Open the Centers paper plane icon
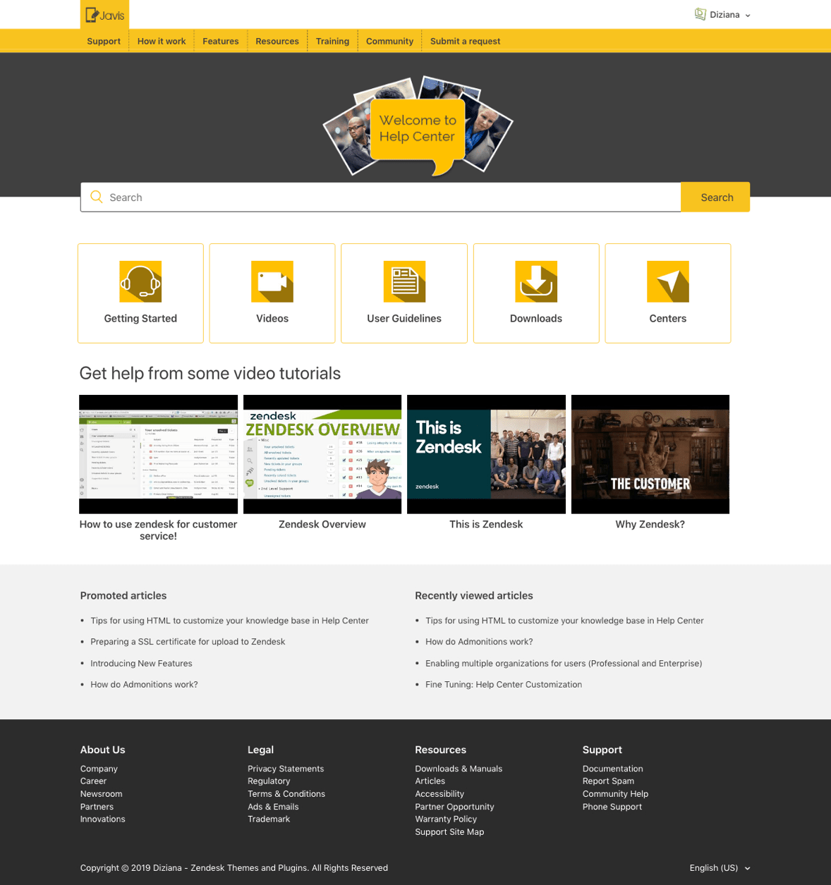831x885 pixels. (667, 281)
